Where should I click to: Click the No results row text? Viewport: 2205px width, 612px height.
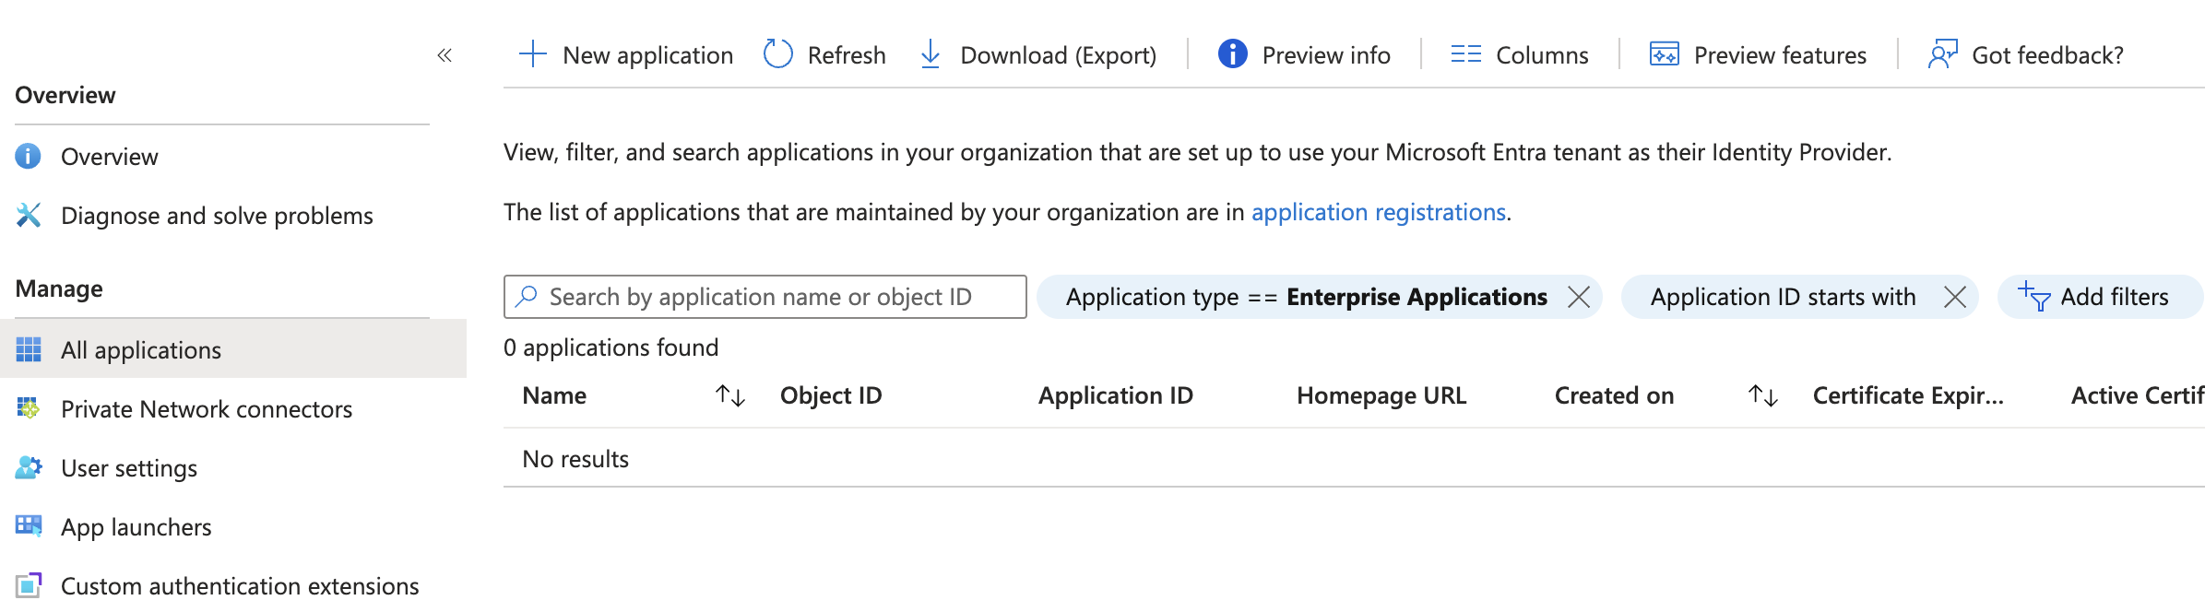click(x=575, y=459)
